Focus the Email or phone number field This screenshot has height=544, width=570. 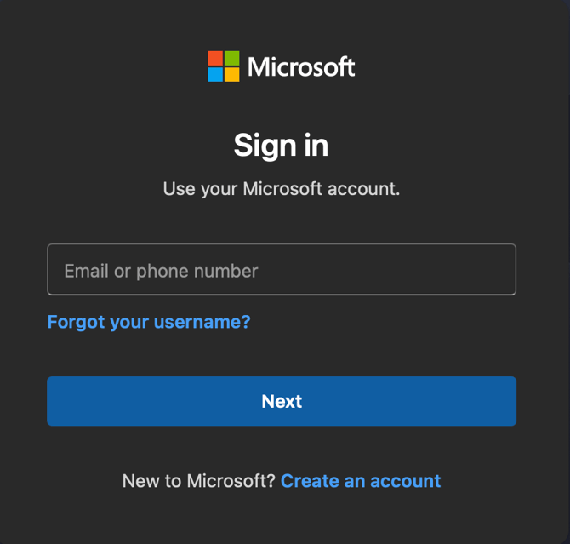(x=282, y=270)
